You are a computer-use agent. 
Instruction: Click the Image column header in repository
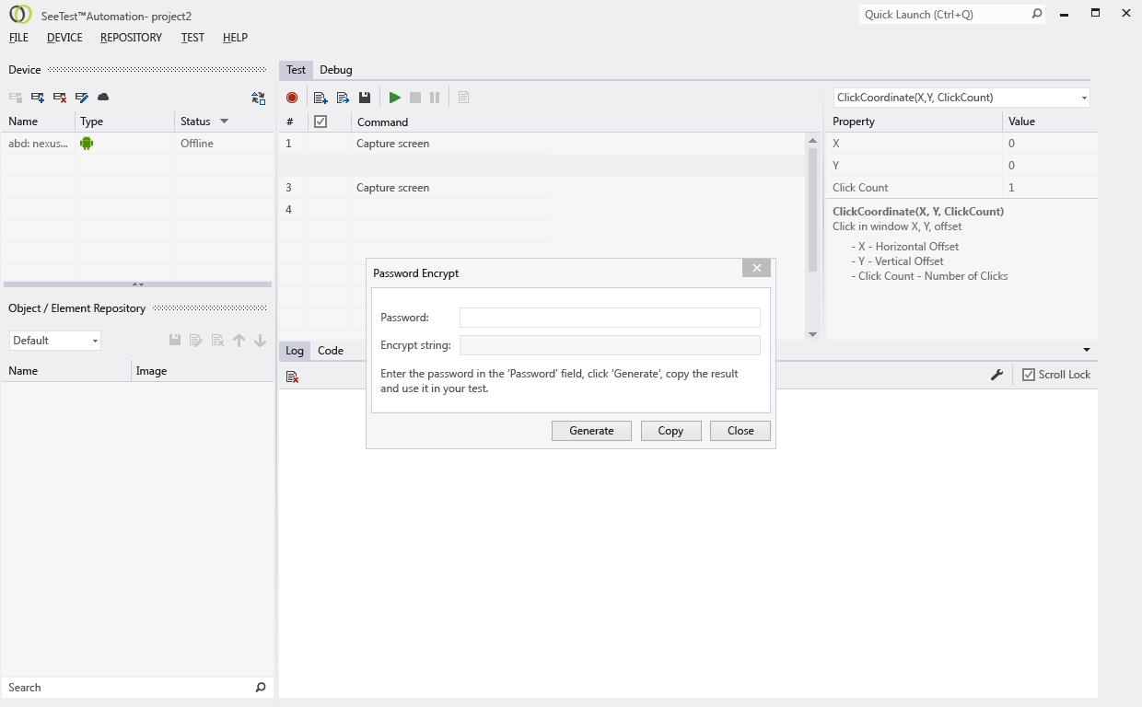203,371
